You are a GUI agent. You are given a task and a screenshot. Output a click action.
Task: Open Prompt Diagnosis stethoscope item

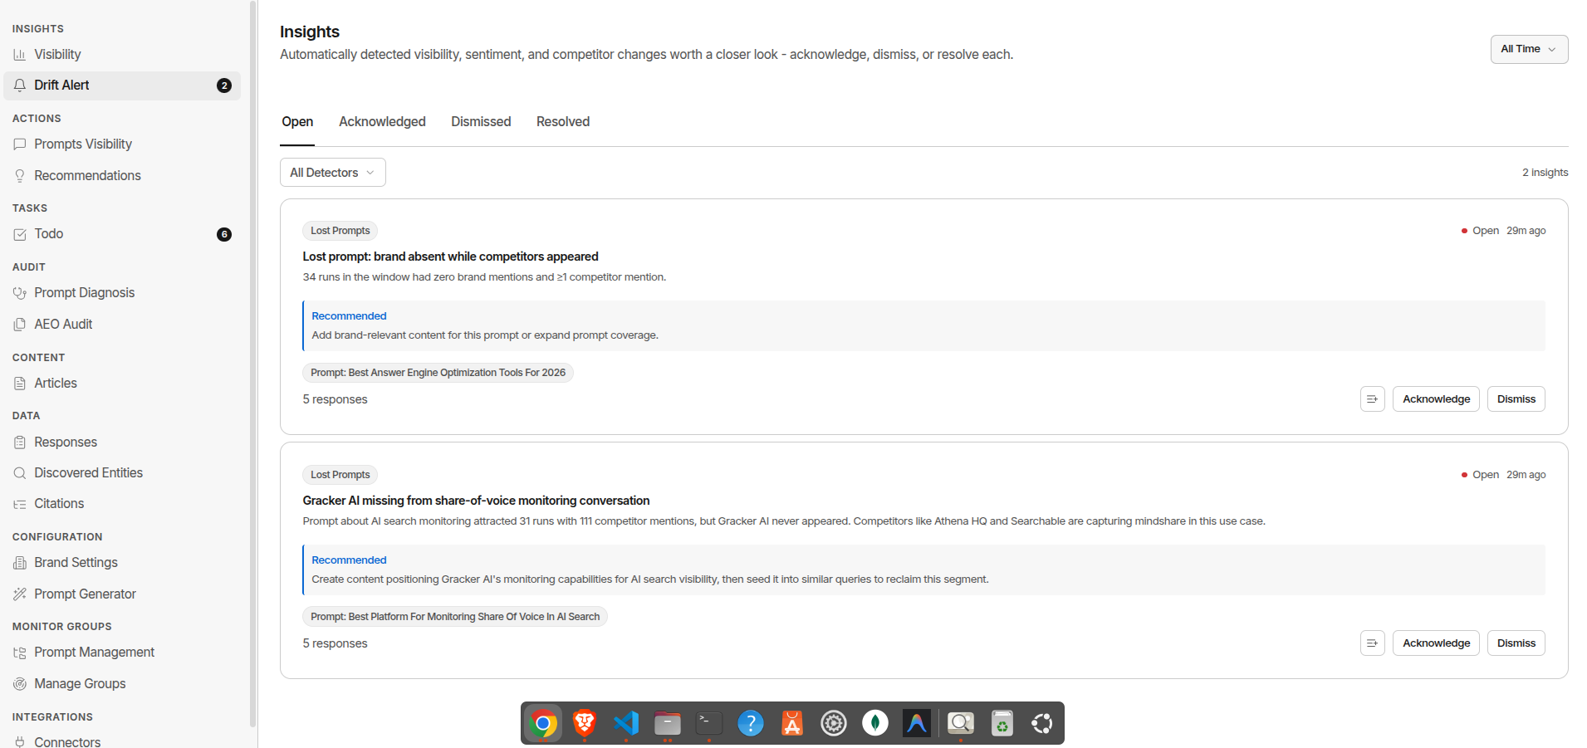(122, 293)
